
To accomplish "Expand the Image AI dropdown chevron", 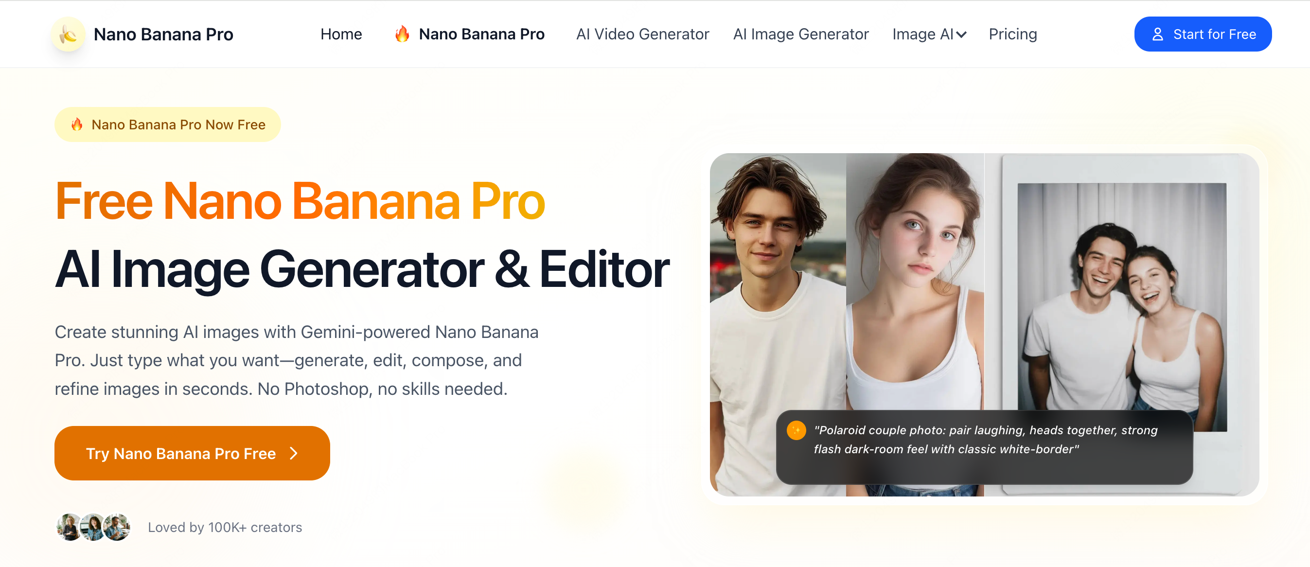I will 961,35.
